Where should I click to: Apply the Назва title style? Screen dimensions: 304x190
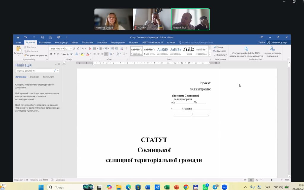tap(189, 51)
